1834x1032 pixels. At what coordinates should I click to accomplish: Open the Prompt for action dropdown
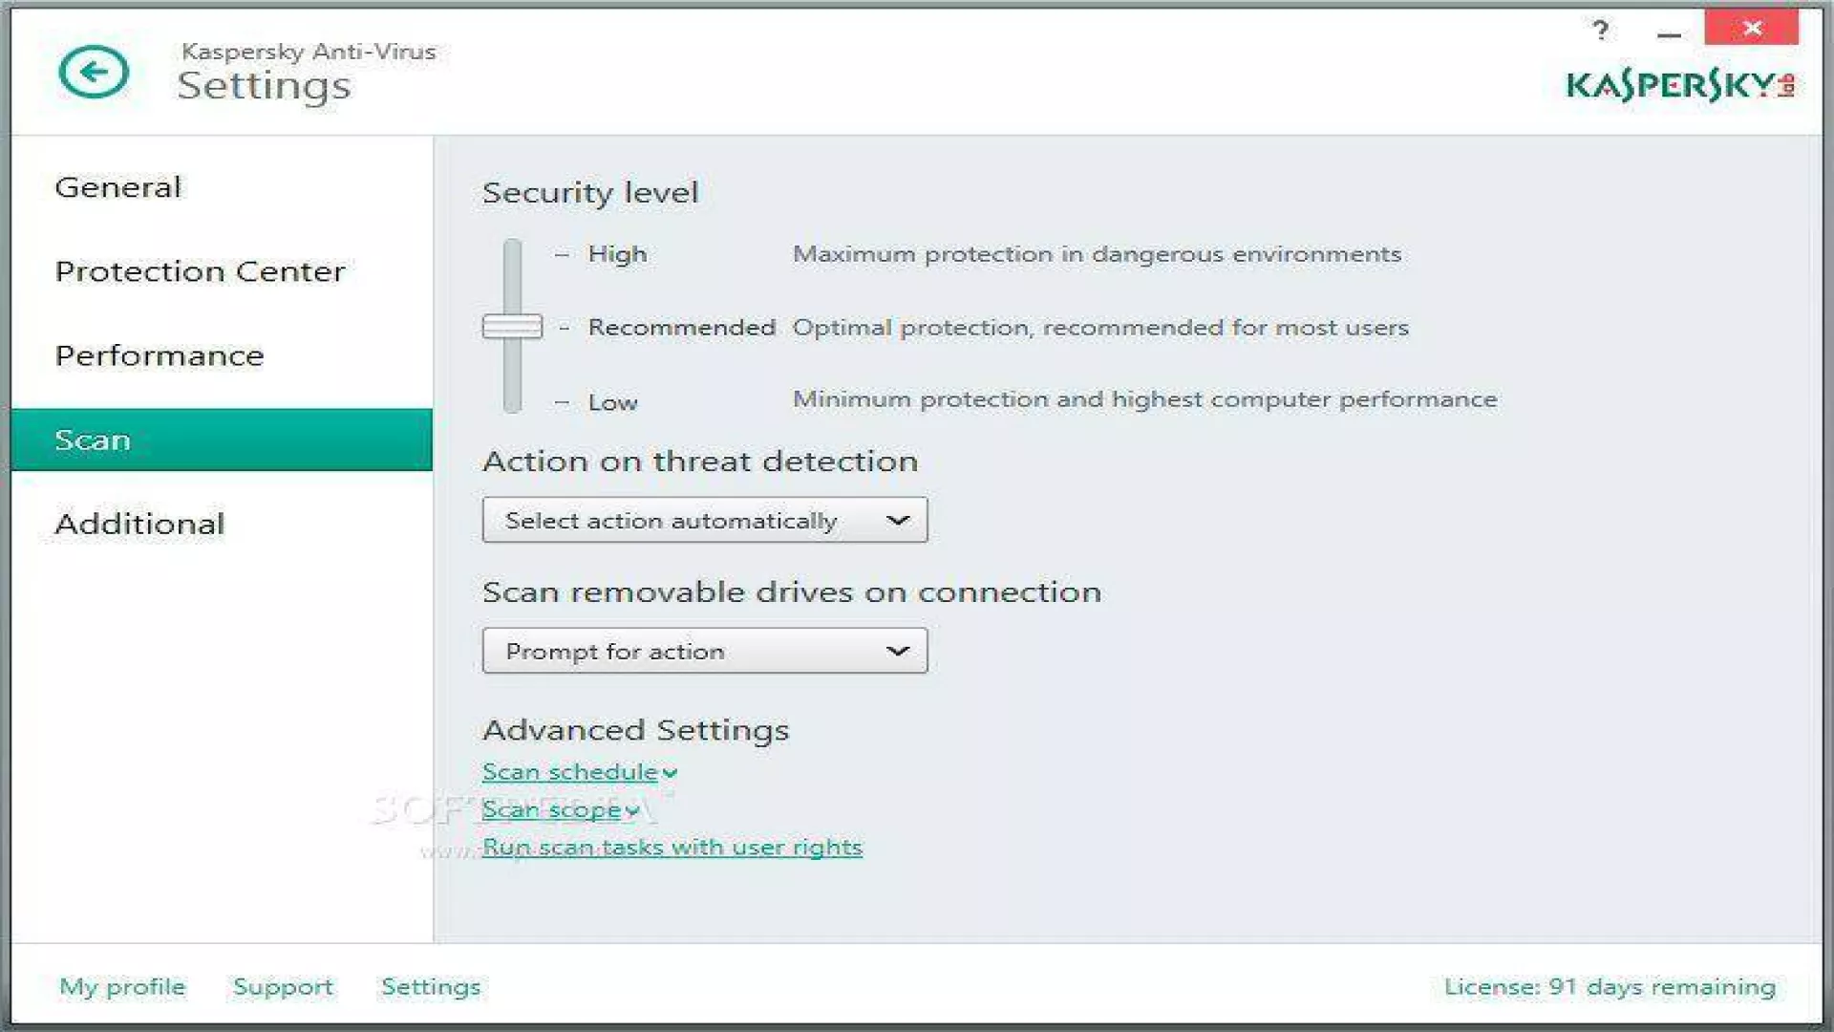tap(705, 651)
